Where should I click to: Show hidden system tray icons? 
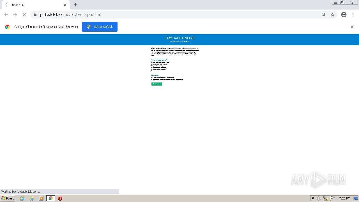[313, 198]
